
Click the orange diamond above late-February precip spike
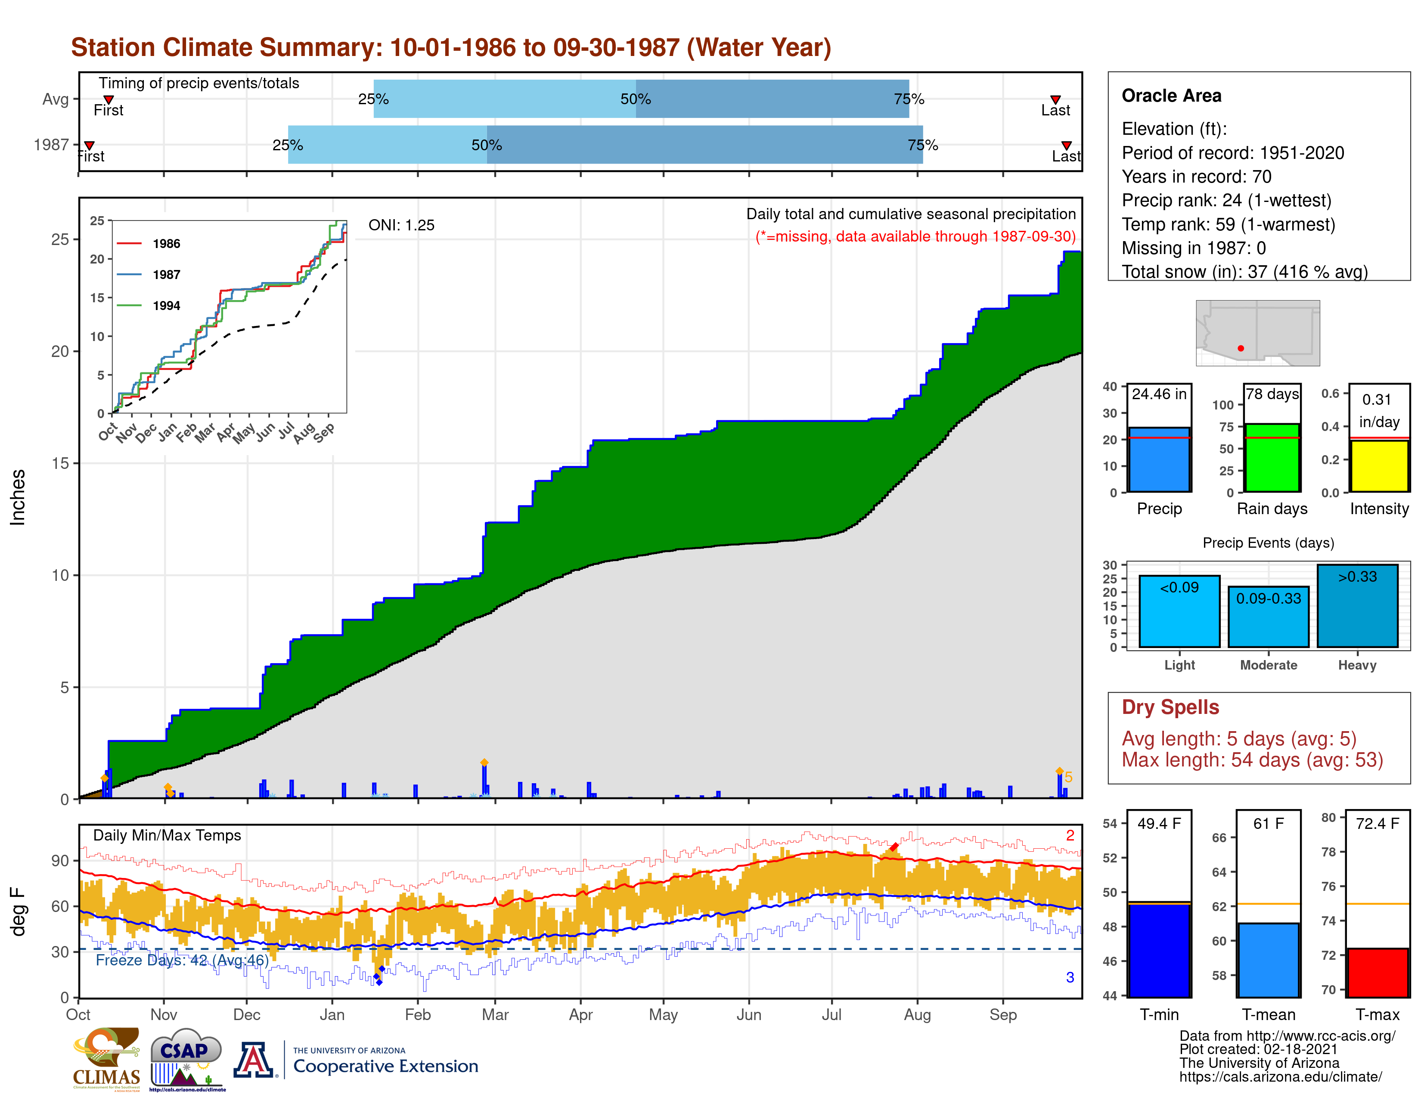click(484, 762)
